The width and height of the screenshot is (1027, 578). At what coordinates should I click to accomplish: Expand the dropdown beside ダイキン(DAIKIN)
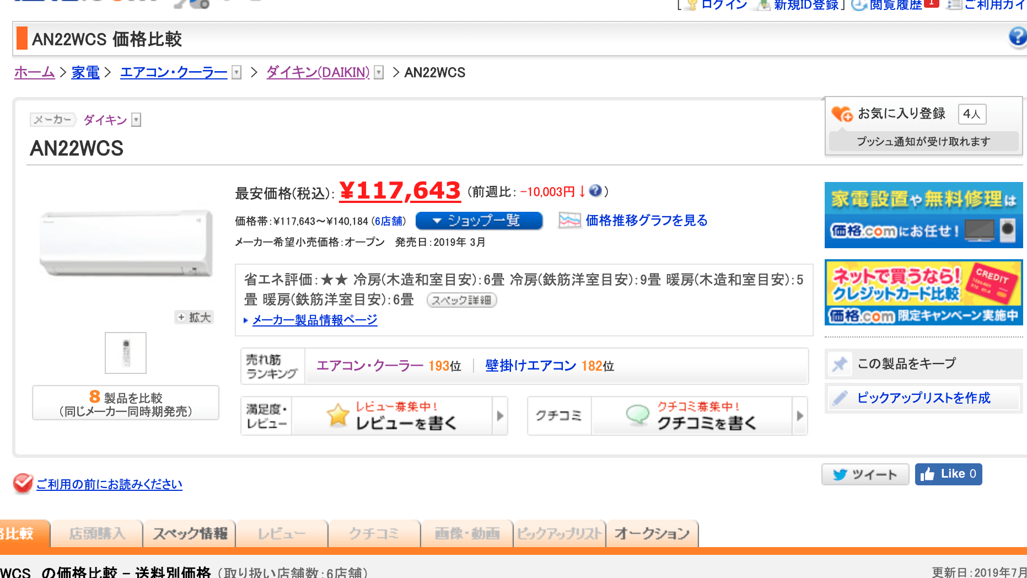click(378, 72)
